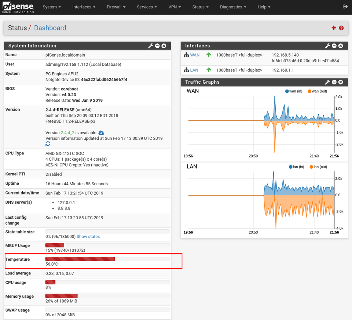Close the Traffic Graphs widget
This screenshot has width=352, height=320.
[x=341, y=82]
